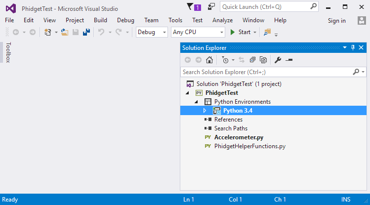Close the Solution Explorer panel

click(361, 47)
